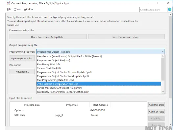Click into the Search altera.com field
The width and height of the screenshot is (173, 130).
153,9
